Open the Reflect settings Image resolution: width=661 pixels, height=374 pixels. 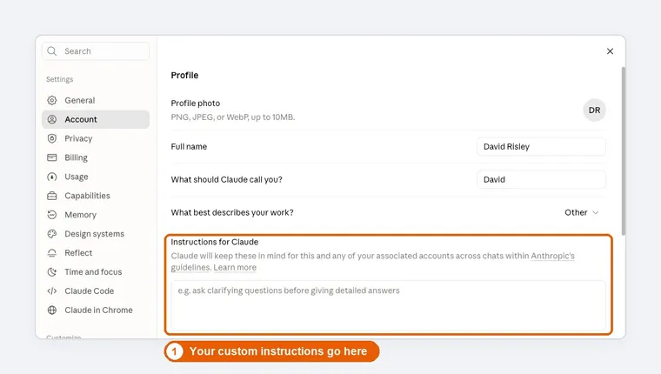(96, 253)
